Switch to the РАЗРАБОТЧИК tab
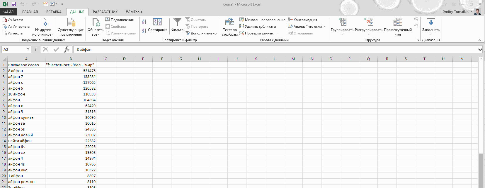 pos(105,12)
